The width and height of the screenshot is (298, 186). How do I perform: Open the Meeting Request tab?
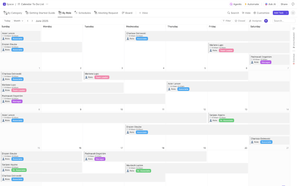[106, 13]
